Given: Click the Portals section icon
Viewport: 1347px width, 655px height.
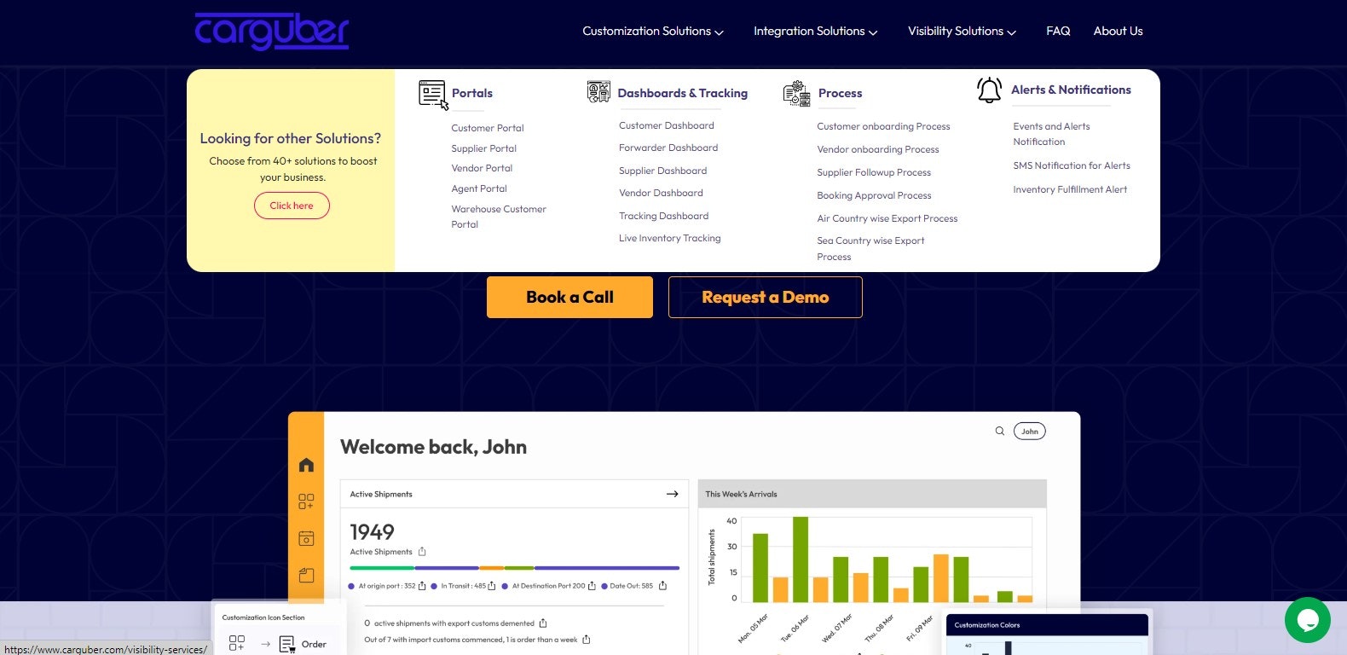Looking at the screenshot, I should pos(433,94).
